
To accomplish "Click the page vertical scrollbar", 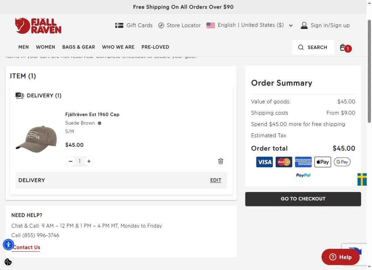I will 369,71.
